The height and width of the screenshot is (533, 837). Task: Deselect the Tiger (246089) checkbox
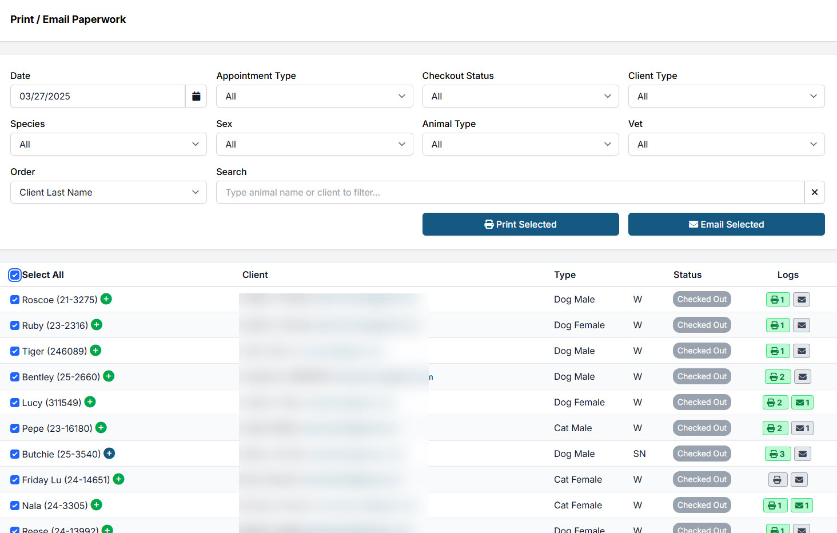15,351
